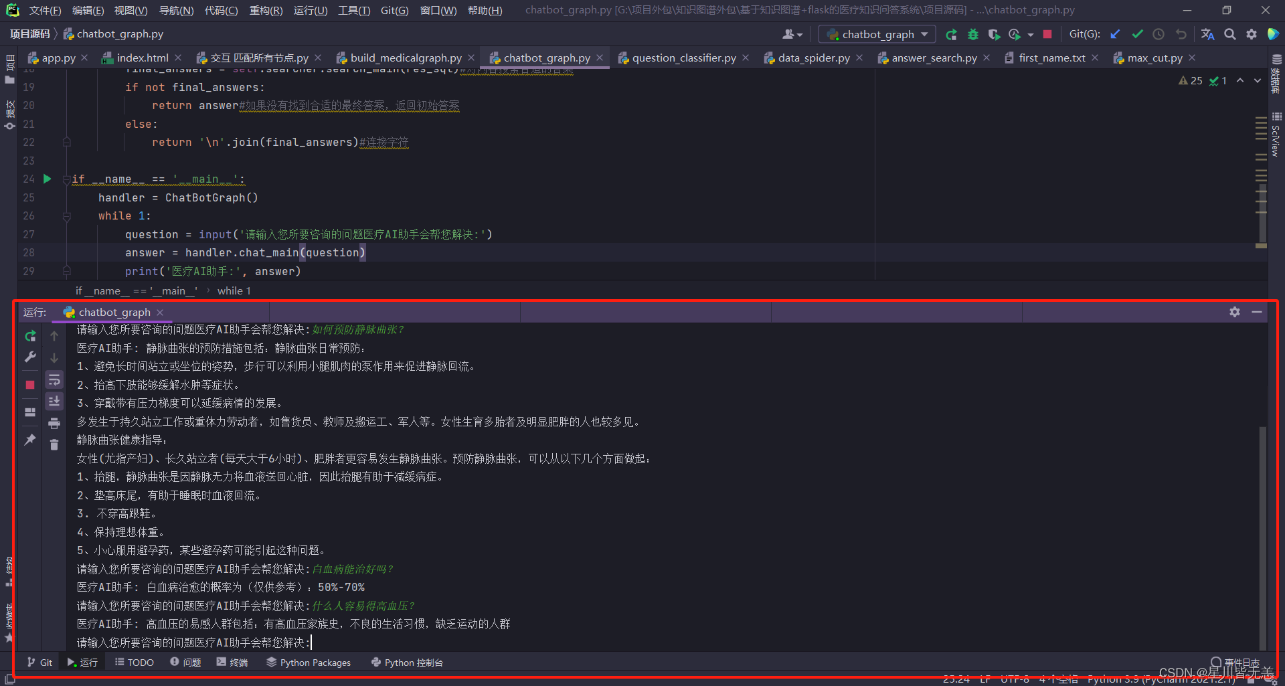The image size is (1285, 686).
Task: Print console output using the printer icon
Action: (x=54, y=423)
